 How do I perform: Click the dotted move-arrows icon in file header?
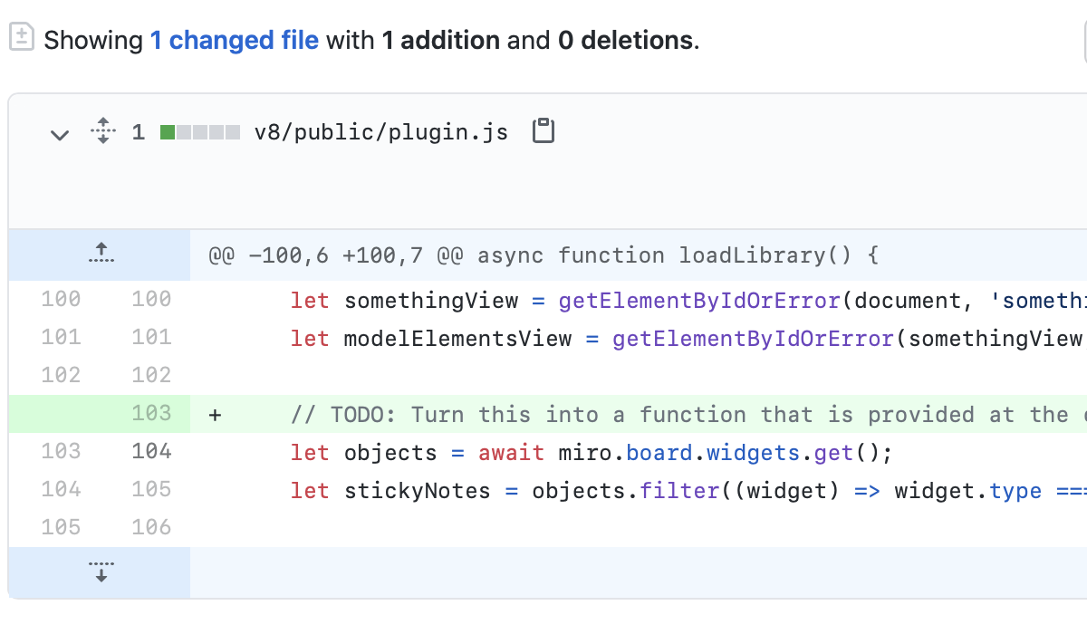coord(102,130)
